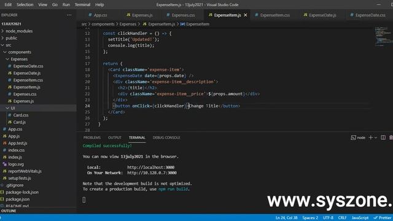393x221 pixels.
Task: Open App.css in explorer tree
Action: click(15, 129)
